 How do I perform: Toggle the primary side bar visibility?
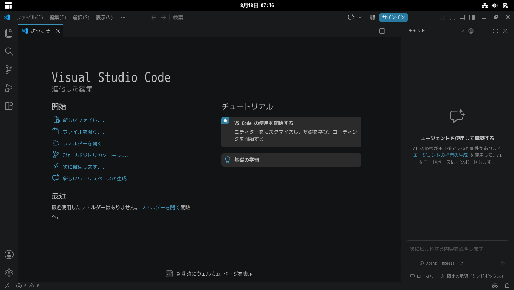pos(452,17)
